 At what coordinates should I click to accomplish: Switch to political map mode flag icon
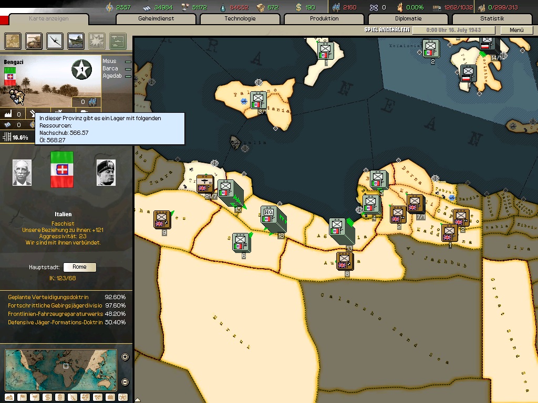pos(22,397)
